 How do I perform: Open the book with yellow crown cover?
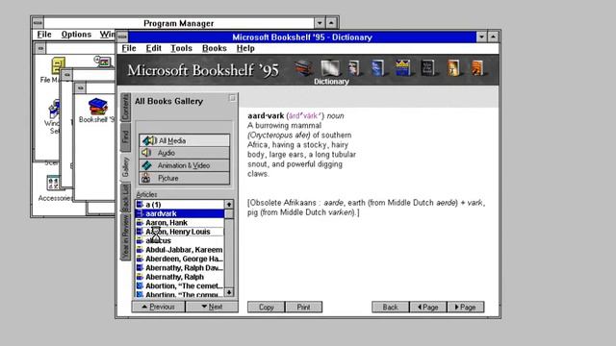click(x=403, y=68)
